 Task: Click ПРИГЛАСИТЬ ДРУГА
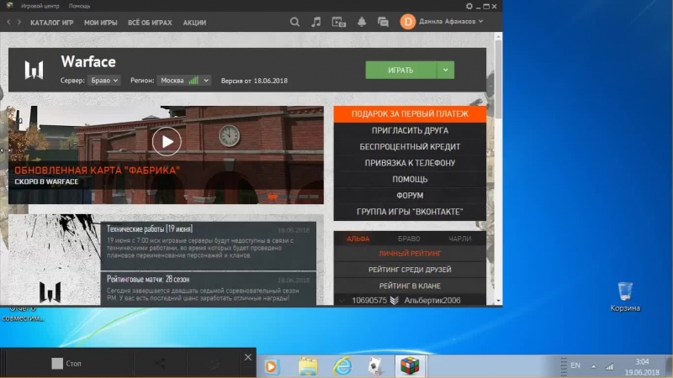pos(410,130)
